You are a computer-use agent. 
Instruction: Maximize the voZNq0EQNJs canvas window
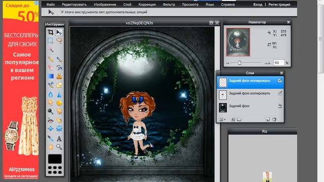click(211, 23)
